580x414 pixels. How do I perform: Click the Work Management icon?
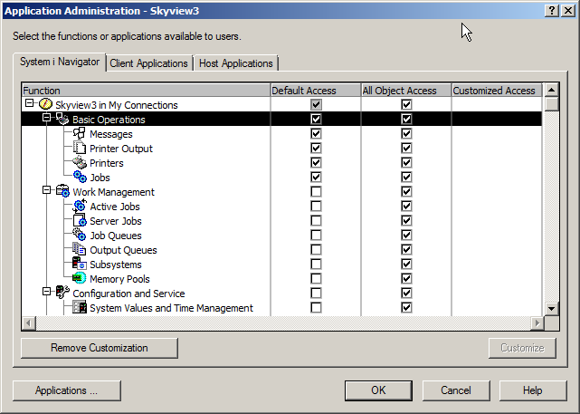tap(62, 191)
